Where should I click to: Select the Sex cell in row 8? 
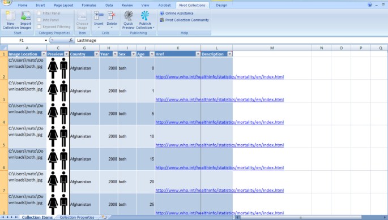tap(127, 204)
